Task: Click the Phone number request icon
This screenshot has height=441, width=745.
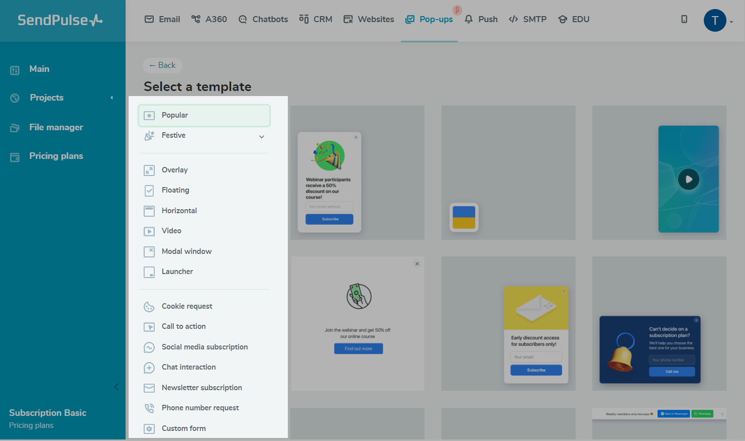Action: coord(149,408)
